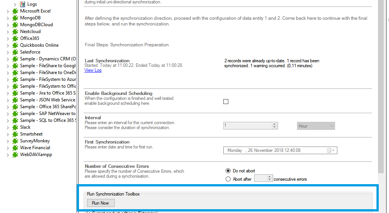Select the Nextcloud connection icon
Viewport: 389px width, 213px height.
pos(15,32)
